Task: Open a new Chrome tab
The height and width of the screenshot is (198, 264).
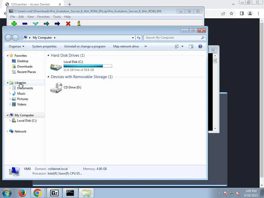Action: (70, 4)
